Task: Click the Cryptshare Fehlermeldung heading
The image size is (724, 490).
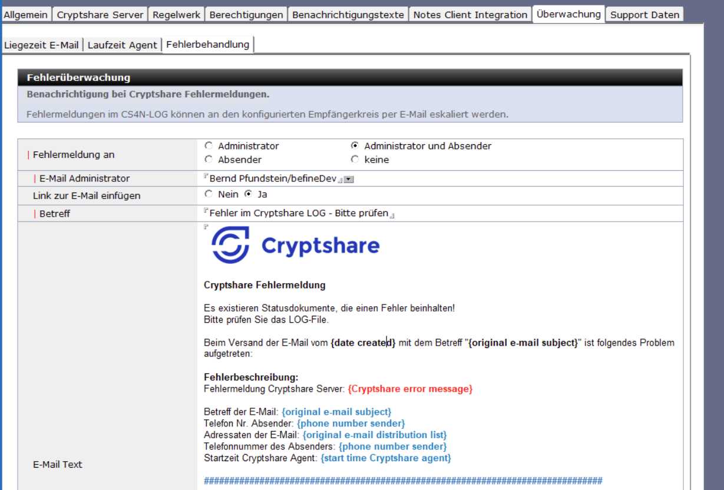Action: [265, 285]
